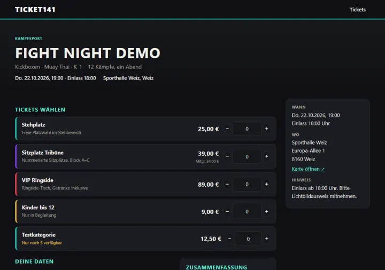Click the Fight Night Demo heading
385x270 pixels.
(x=88, y=53)
